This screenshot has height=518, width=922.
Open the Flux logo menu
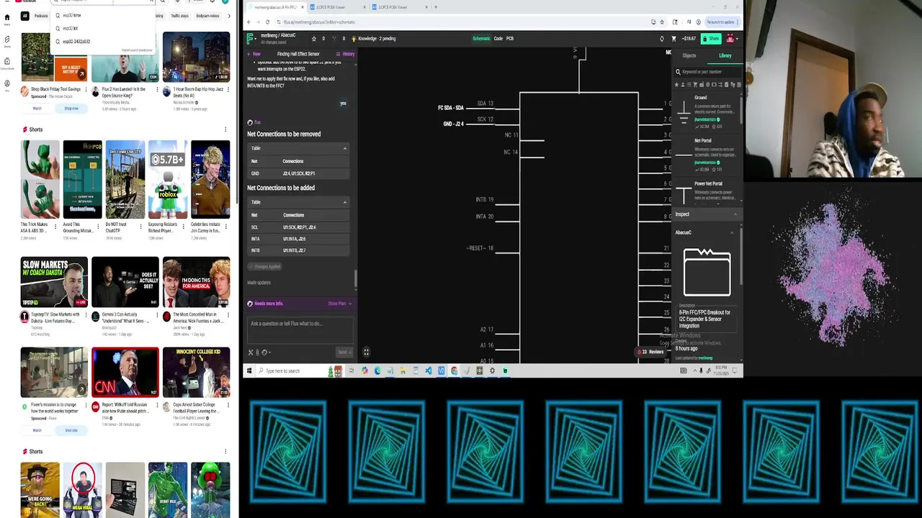(x=251, y=38)
